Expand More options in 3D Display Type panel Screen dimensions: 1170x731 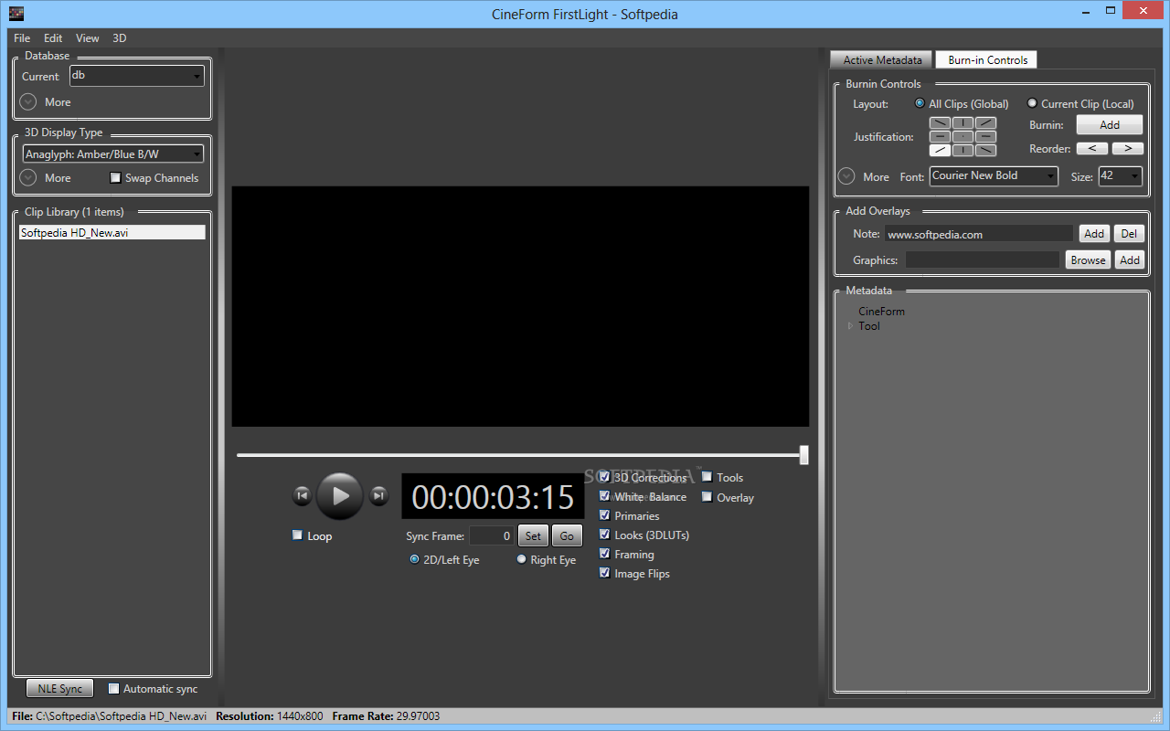[x=28, y=177]
